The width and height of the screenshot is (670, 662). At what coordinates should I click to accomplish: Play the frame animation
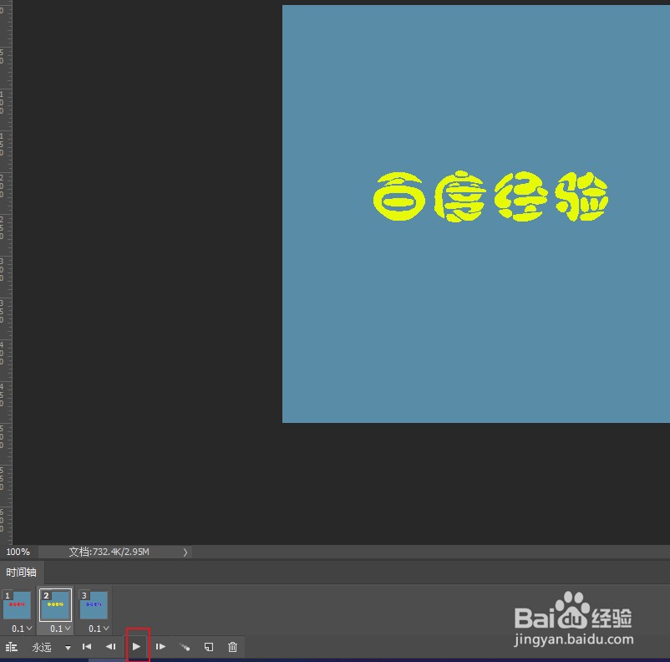(136, 647)
